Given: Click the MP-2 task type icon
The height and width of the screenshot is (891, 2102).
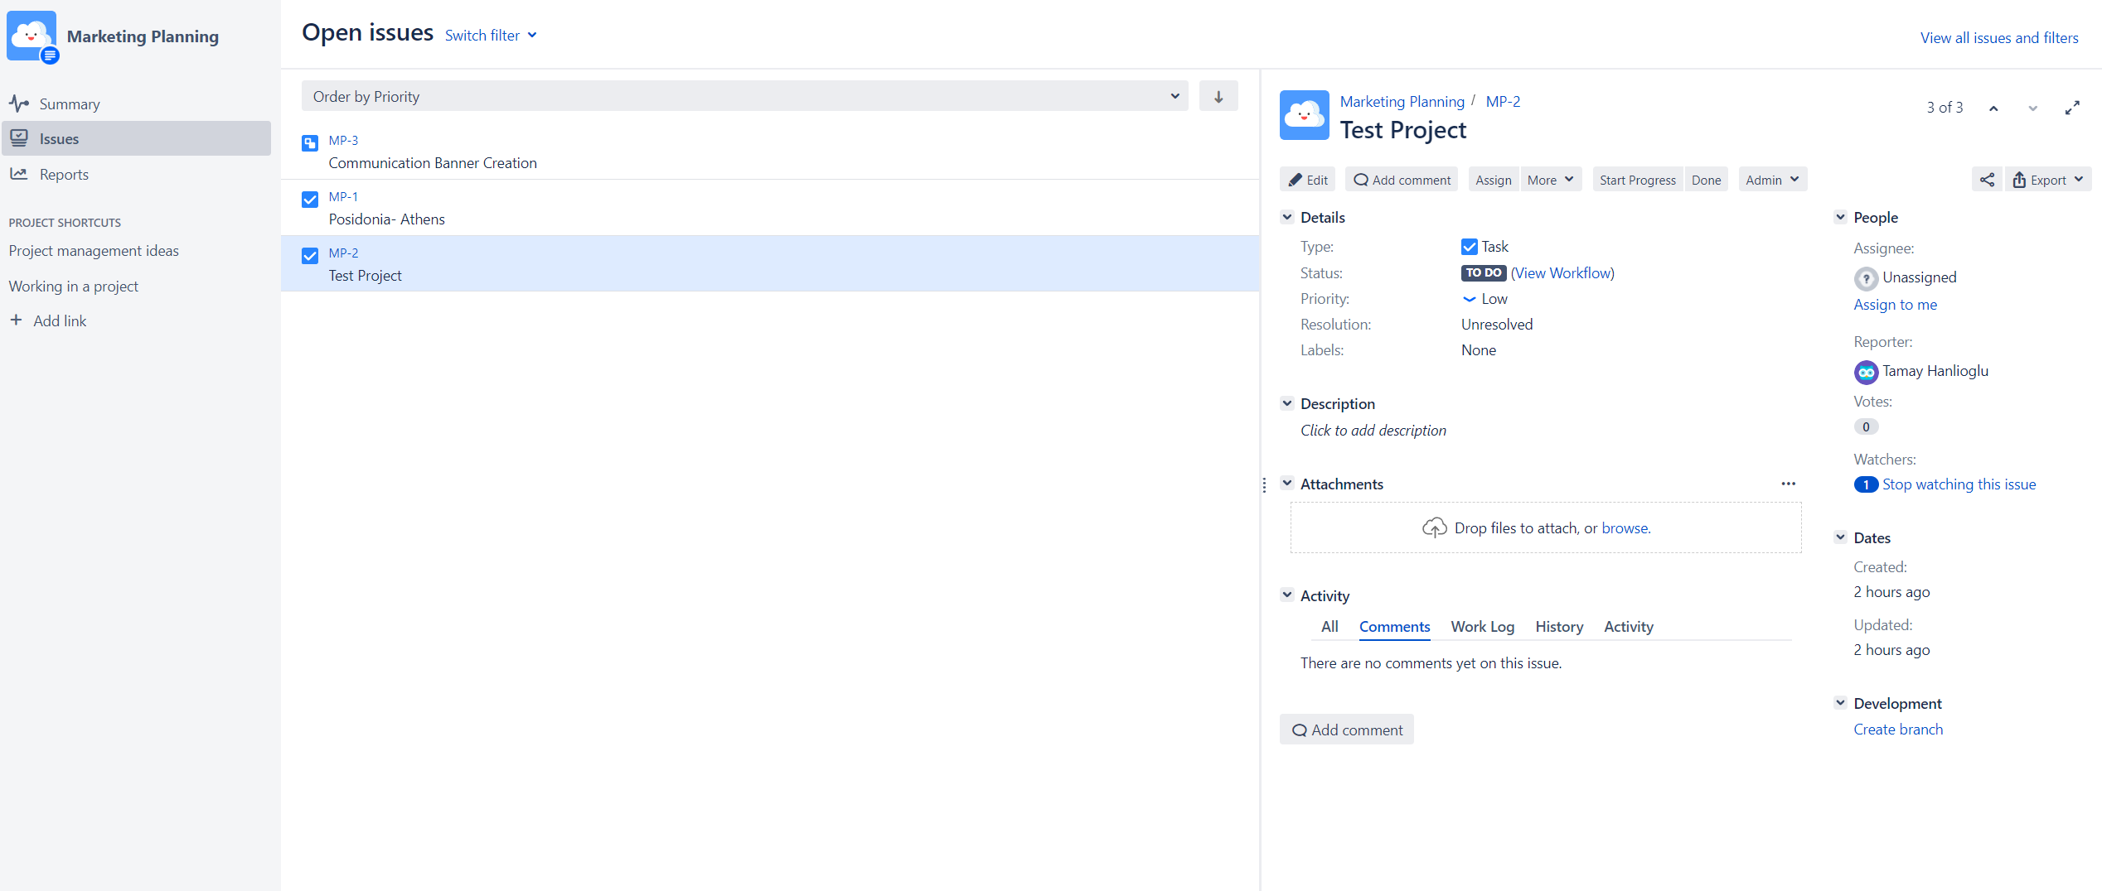Looking at the screenshot, I should pyautogui.click(x=310, y=256).
